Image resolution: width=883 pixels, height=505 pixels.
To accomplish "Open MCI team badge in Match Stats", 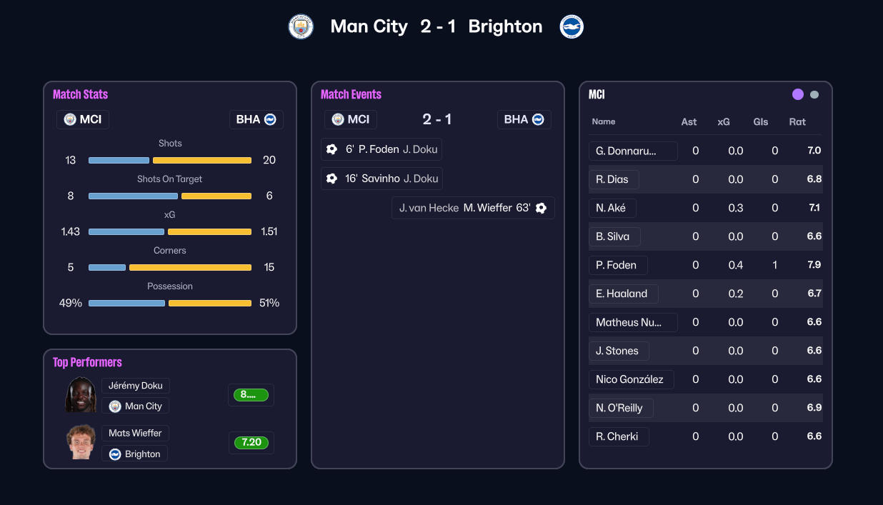I will 83,119.
